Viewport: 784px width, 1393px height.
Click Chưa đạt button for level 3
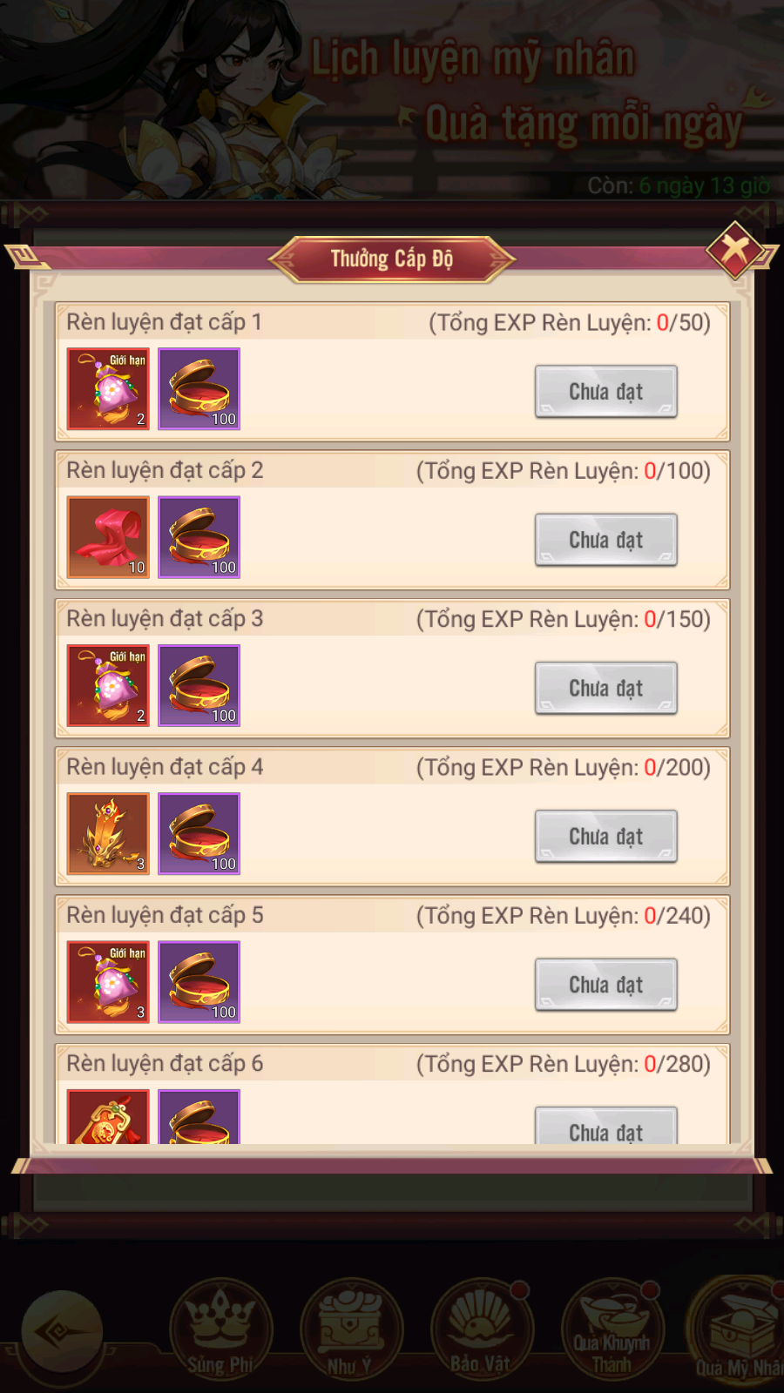606,688
